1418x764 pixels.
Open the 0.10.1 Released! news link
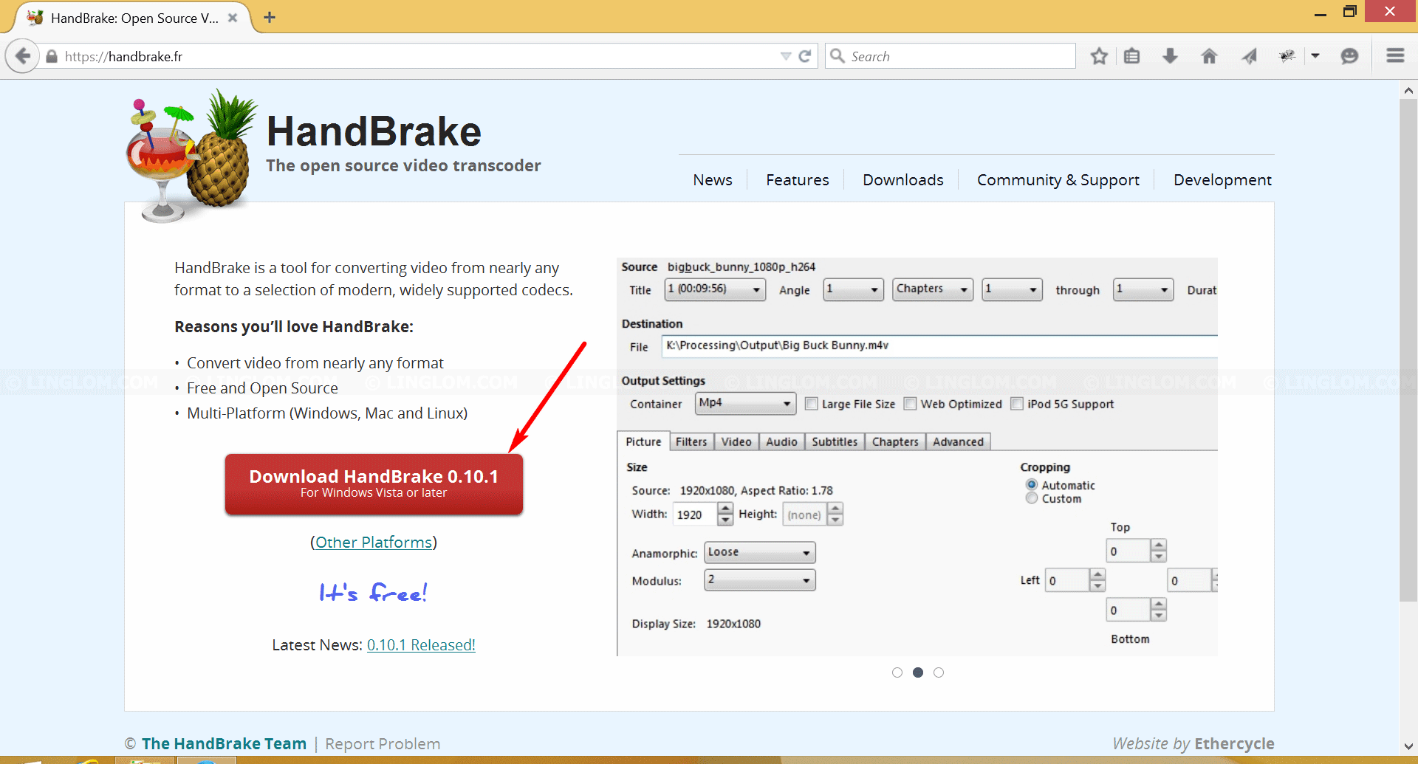[x=421, y=645]
